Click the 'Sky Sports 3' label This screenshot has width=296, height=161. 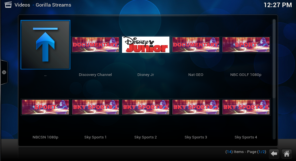point(196,137)
